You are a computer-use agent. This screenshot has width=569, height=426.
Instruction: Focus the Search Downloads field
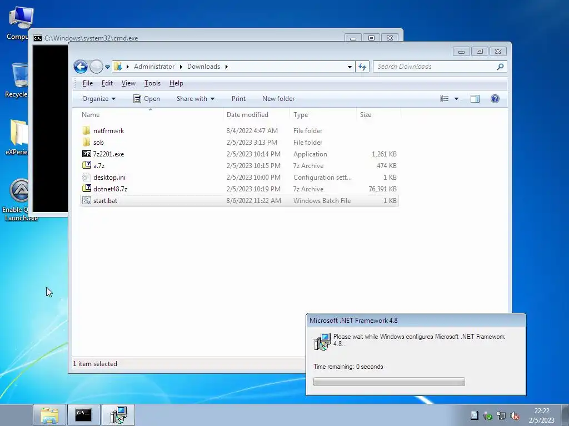(435, 67)
